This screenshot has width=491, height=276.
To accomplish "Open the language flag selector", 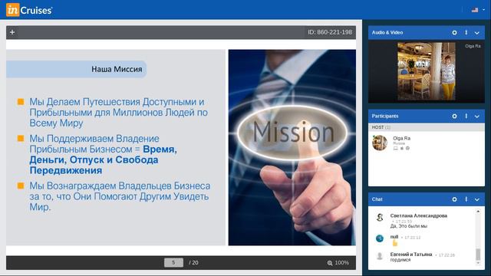I will pyautogui.click(x=478, y=10).
